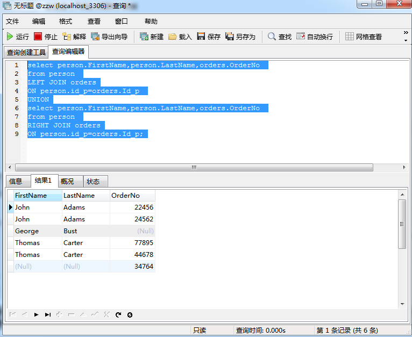
Task: Open the 编辑 menu
Action: (x=39, y=21)
